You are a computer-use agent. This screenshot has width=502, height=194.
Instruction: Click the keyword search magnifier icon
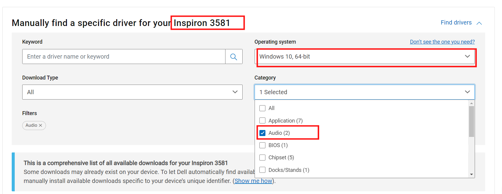[x=234, y=56]
